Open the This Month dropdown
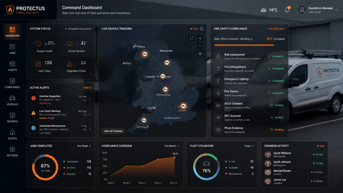 coord(172,146)
